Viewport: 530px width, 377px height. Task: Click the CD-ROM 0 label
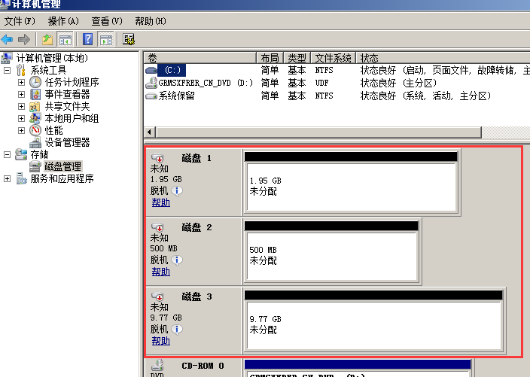[203, 366]
